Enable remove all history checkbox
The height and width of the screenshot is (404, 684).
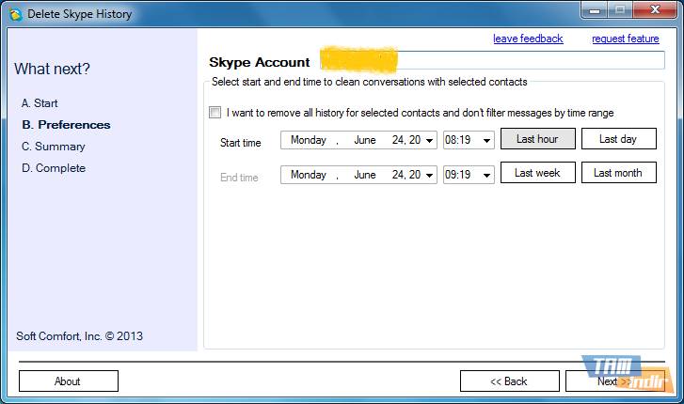pos(215,113)
